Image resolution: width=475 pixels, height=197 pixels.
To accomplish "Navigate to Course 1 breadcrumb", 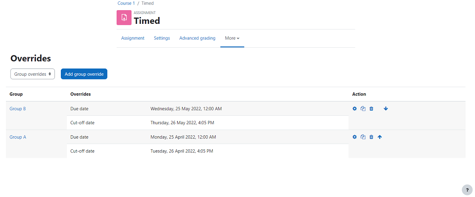I will 126,3.
